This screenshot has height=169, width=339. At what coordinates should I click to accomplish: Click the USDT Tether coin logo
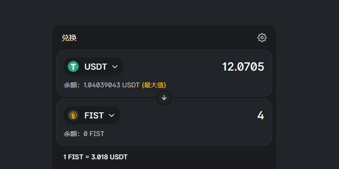(x=73, y=66)
